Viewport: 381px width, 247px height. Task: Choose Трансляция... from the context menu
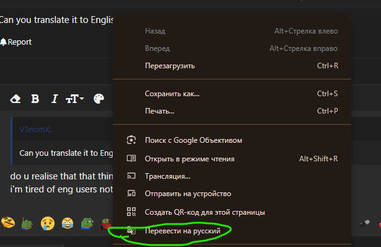pos(232,176)
